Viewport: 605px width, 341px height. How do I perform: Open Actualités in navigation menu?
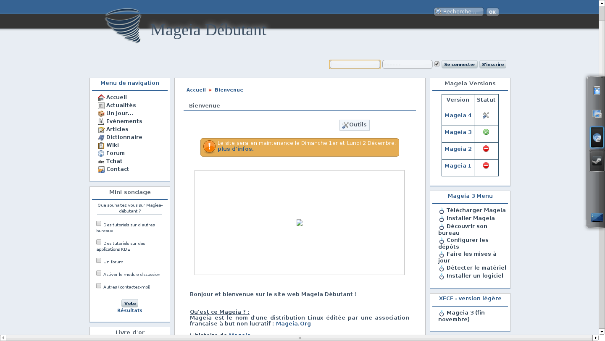click(x=121, y=105)
